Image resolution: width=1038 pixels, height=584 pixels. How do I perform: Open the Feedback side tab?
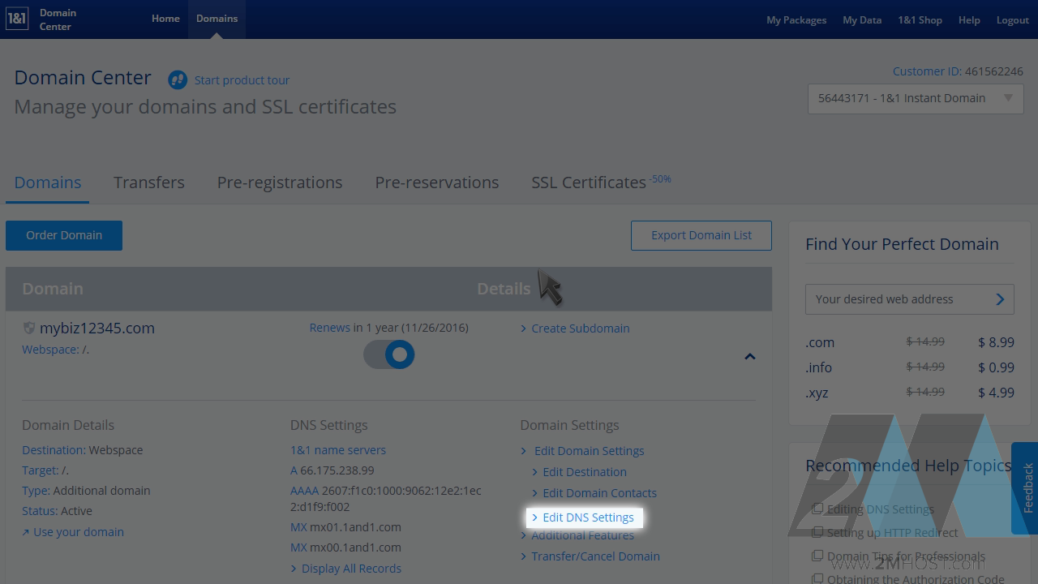(x=1026, y=488)
